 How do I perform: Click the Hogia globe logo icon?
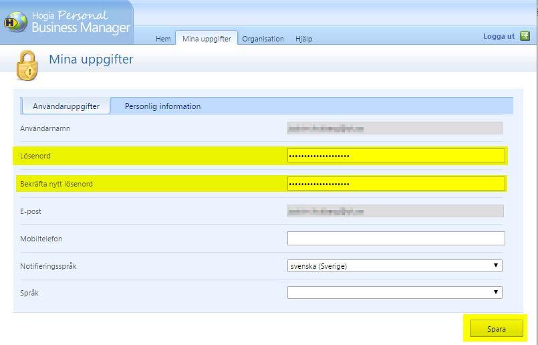(16, 22)
